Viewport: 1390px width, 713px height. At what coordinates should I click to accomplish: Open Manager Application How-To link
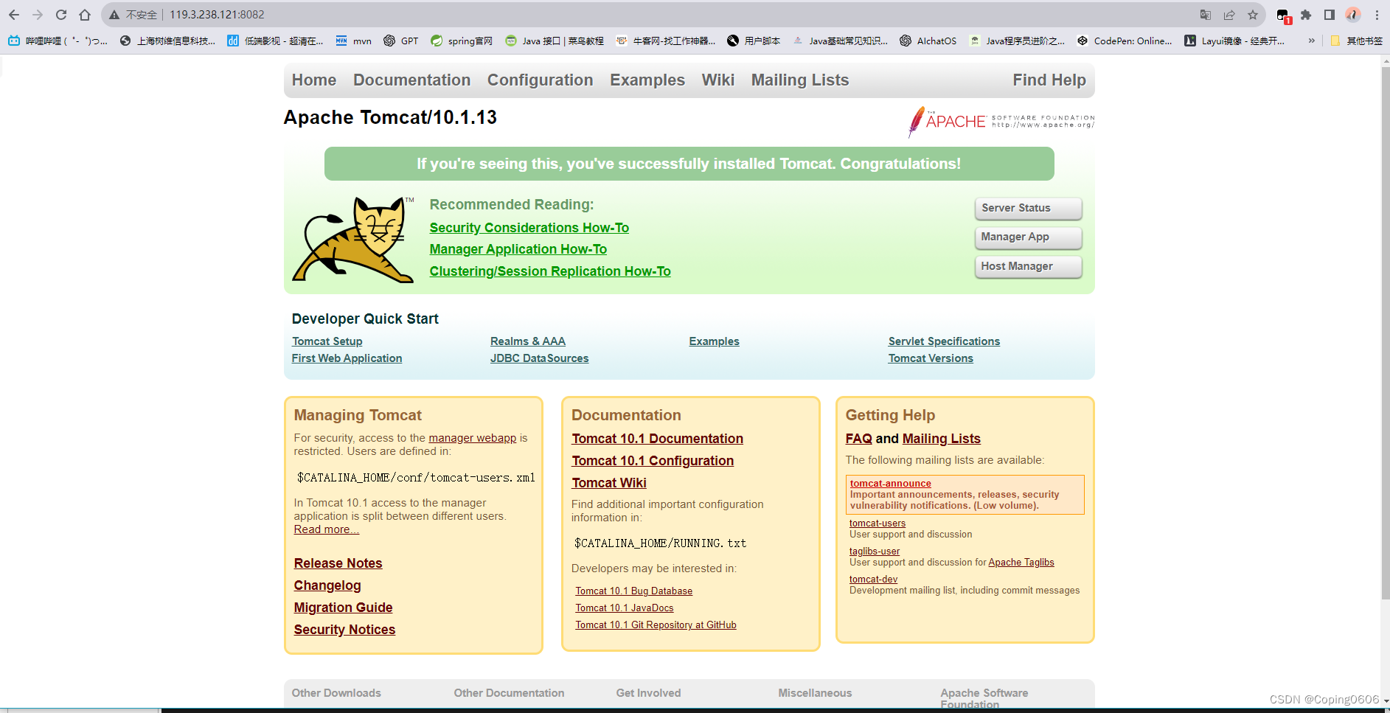coord(518,249)
